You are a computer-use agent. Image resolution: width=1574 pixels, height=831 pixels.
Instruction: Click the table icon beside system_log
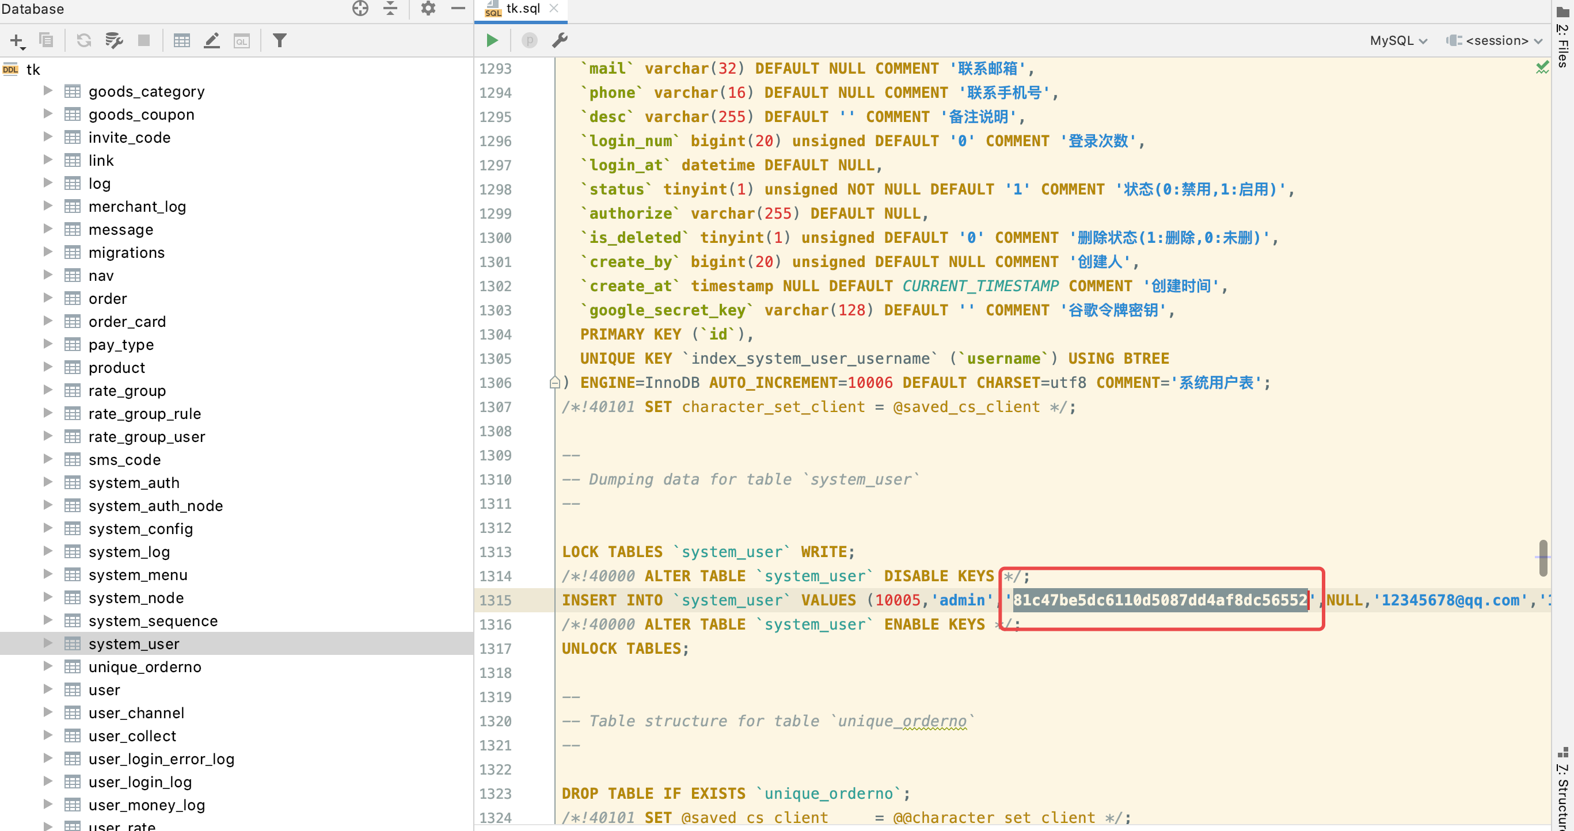pyautogui.click(x=73, y=551)
